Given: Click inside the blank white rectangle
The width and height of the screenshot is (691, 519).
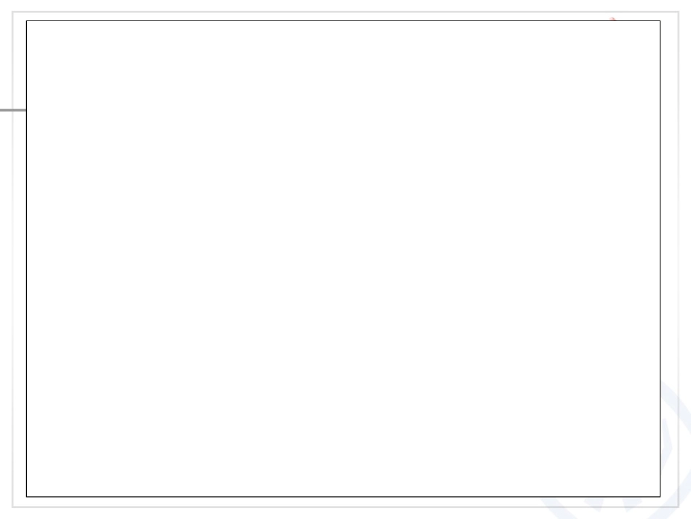Looking at the screenshot, I should click(x=343, y=258).
